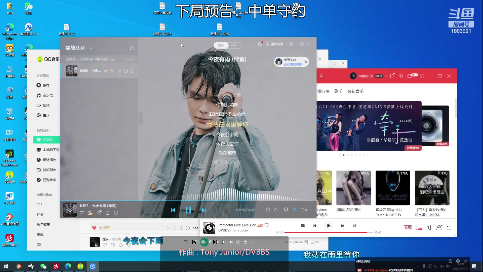Like Immortal with heart in NetEase

click(x=267, y=225)
